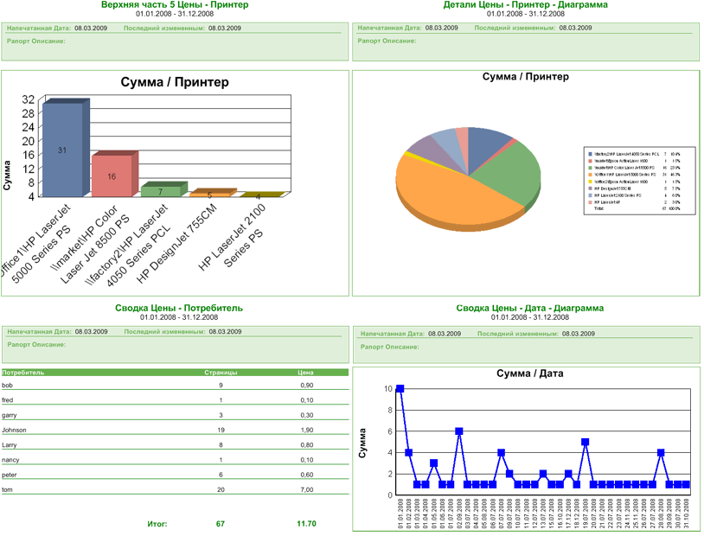Image resolution: width=704 pixels, height=536 pixels.
Task: Click the orange bar labeled 5
Action: (210, 194)
